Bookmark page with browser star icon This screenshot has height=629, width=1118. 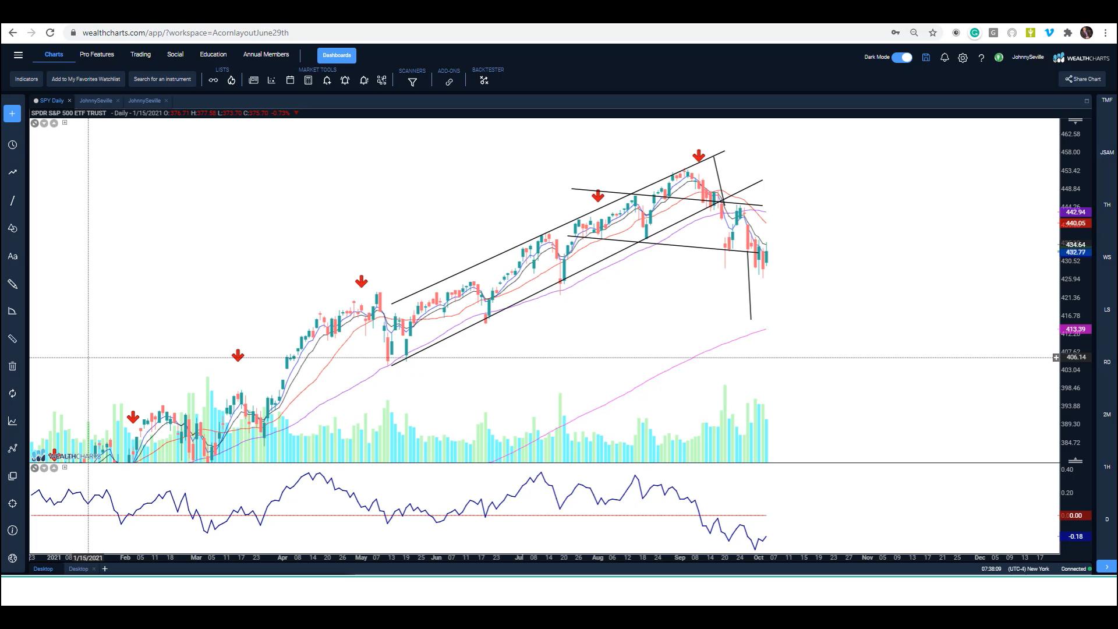click(x=933, y=33)
